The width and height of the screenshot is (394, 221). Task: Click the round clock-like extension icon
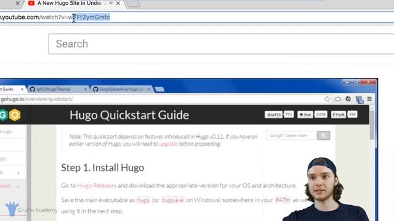348,99
